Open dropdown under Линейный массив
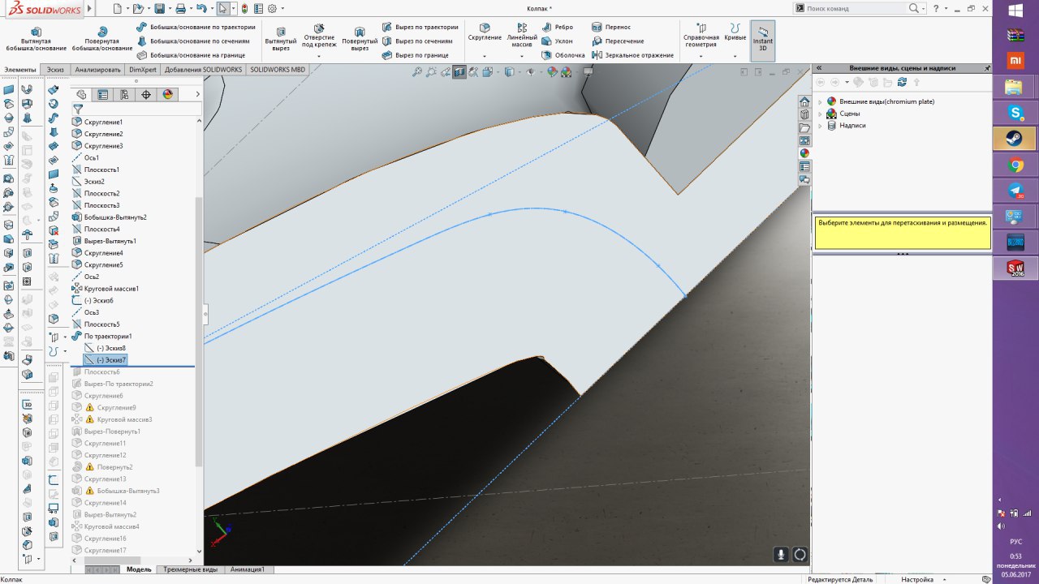The image size is (1039, 584). pyautogui.click(x=522, y=56)
